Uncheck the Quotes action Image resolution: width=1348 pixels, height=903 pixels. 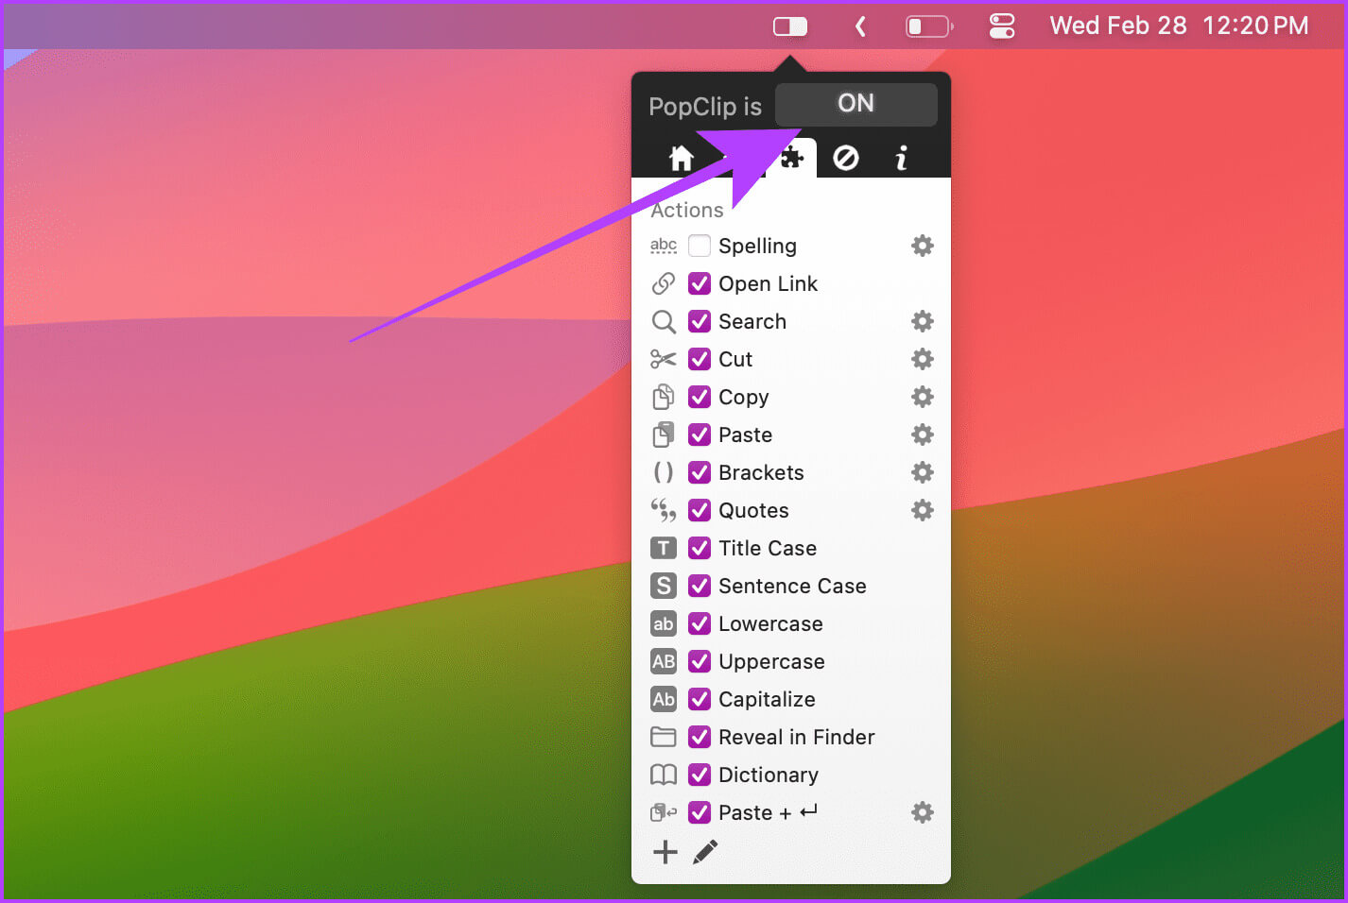pyautogui.click(x=700, y=510)
